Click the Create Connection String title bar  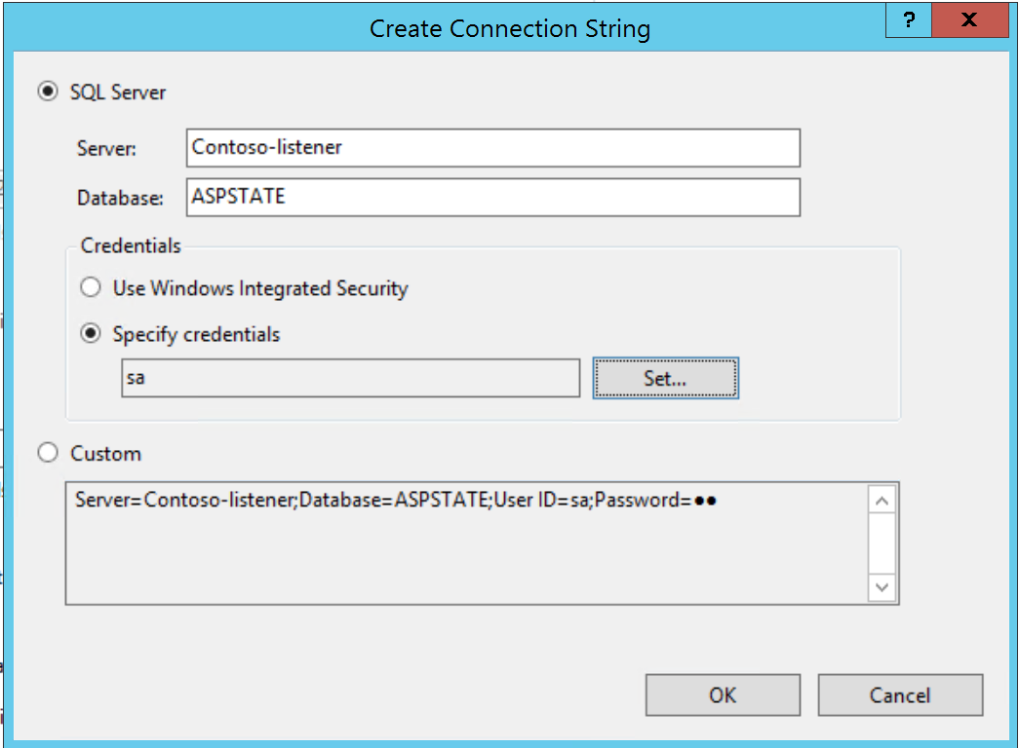509,29
